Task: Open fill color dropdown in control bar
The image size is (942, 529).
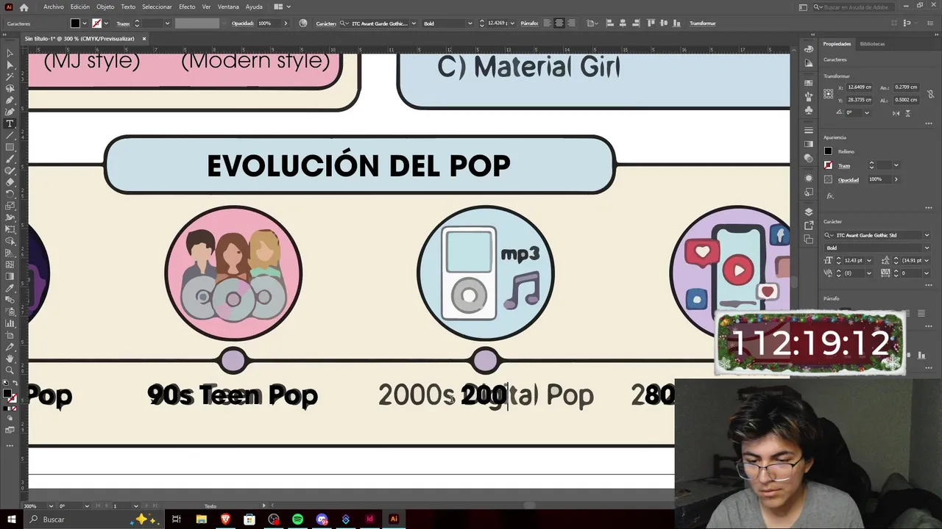Action: (85, 24)
